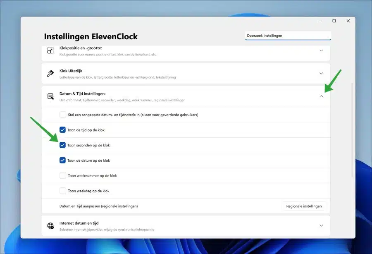Uncheck 'Toon seconden op de klok'
The height and width of the screenshot is (254, 372).
(x=62, y=145)
